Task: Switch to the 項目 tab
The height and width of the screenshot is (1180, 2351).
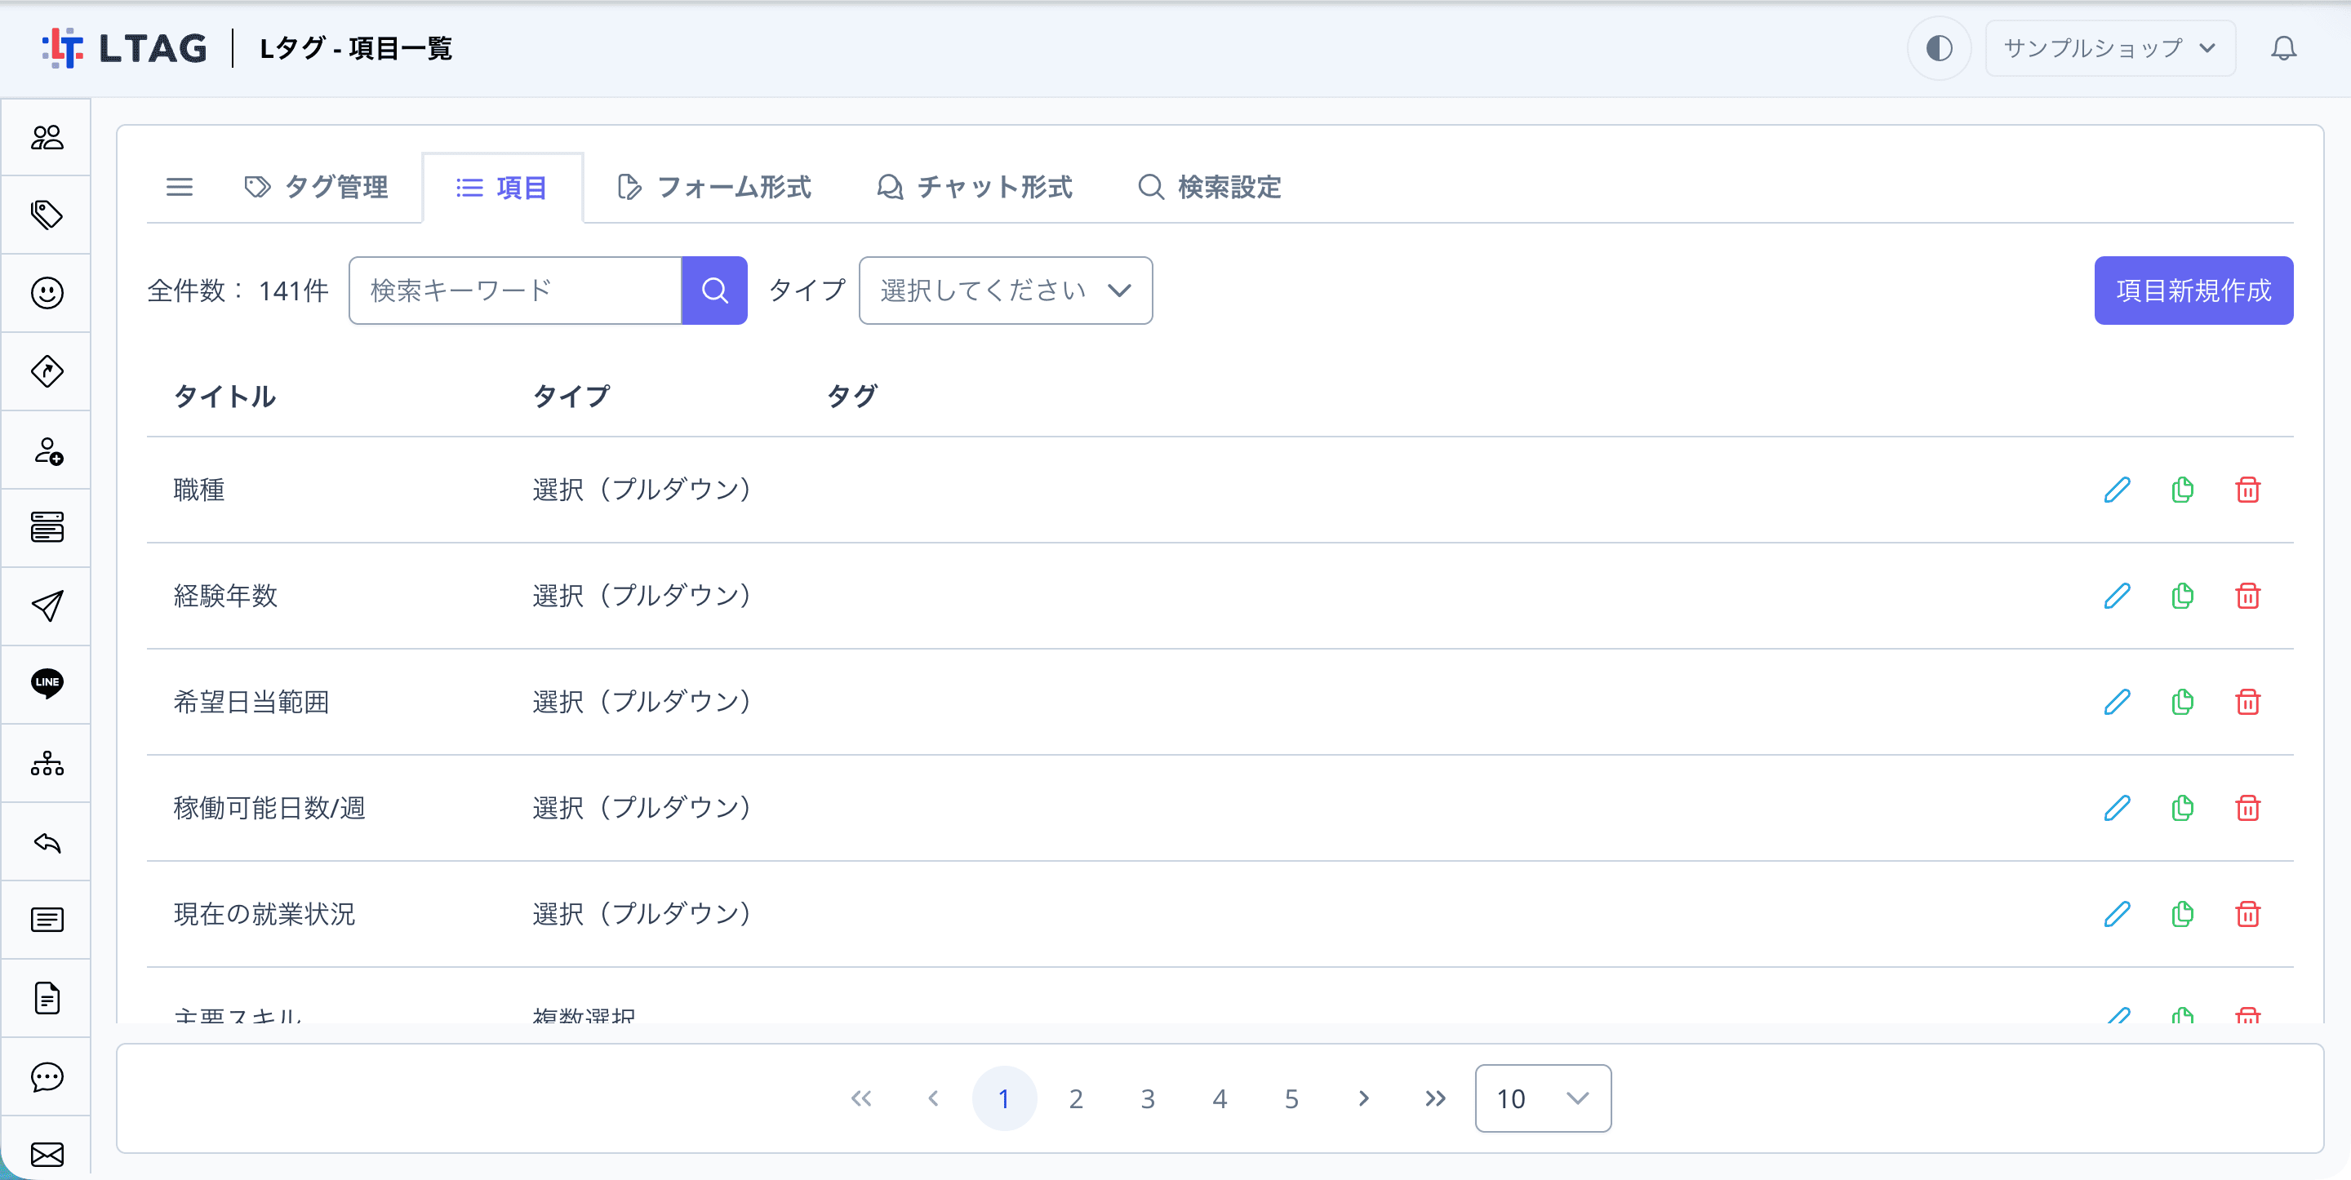Action: [502, 188]
